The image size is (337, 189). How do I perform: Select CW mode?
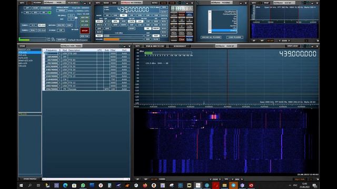click(132, 15)
